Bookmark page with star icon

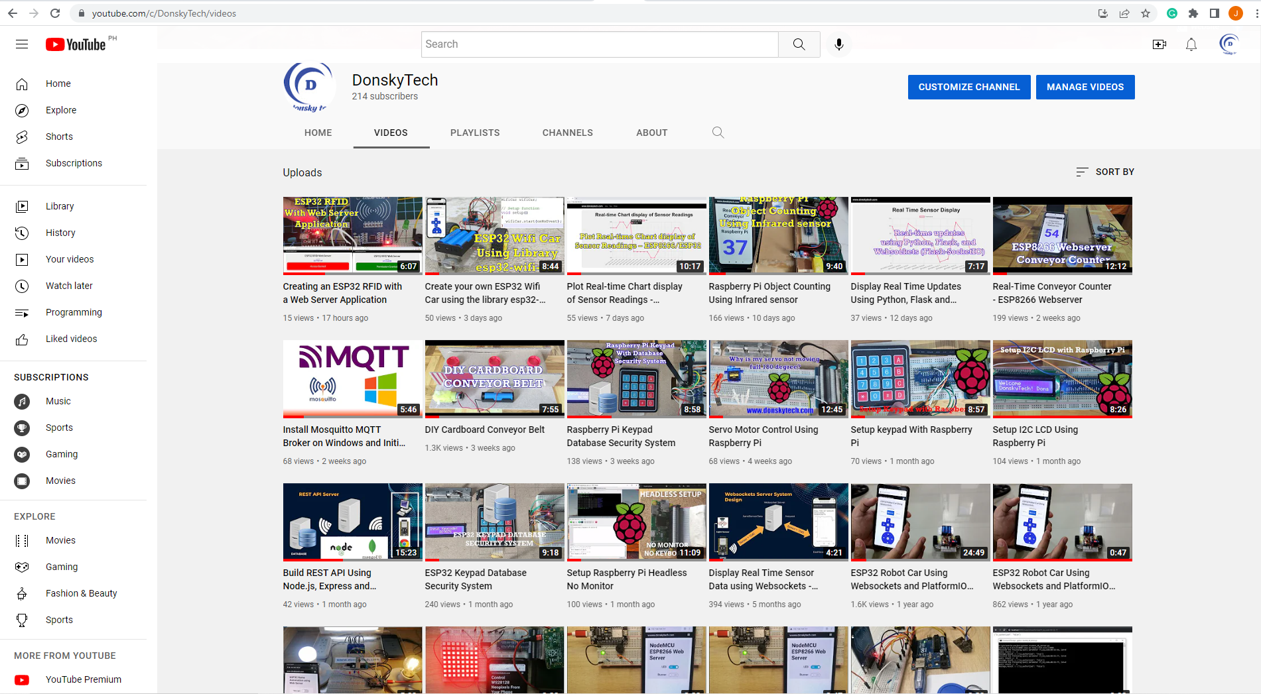[1146, 13]
